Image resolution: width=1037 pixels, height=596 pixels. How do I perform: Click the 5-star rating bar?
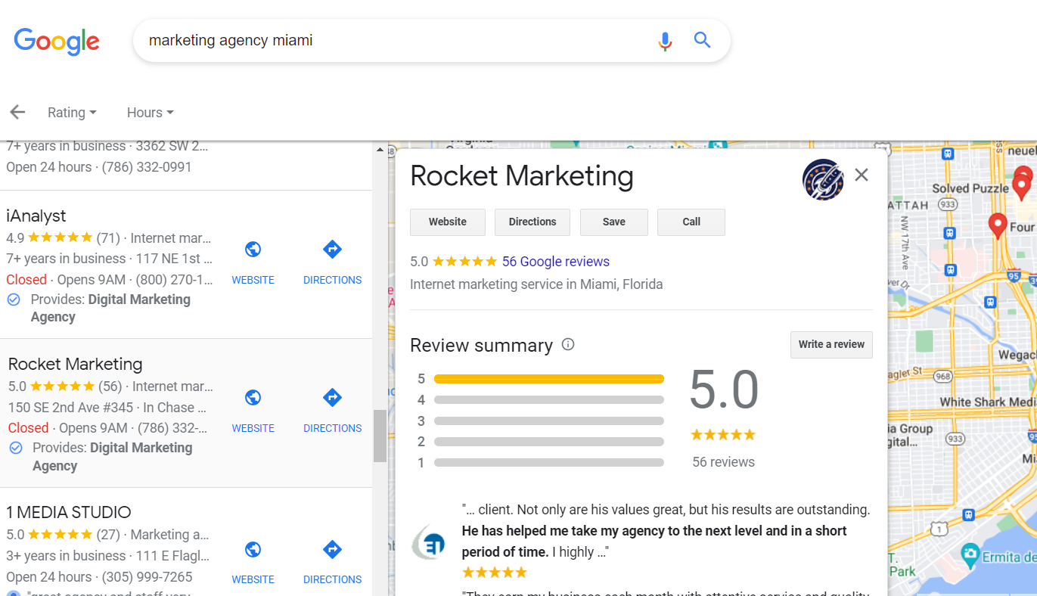click(549, 379)
